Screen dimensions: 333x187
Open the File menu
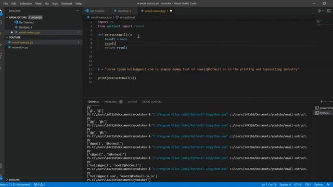point(6,4)
